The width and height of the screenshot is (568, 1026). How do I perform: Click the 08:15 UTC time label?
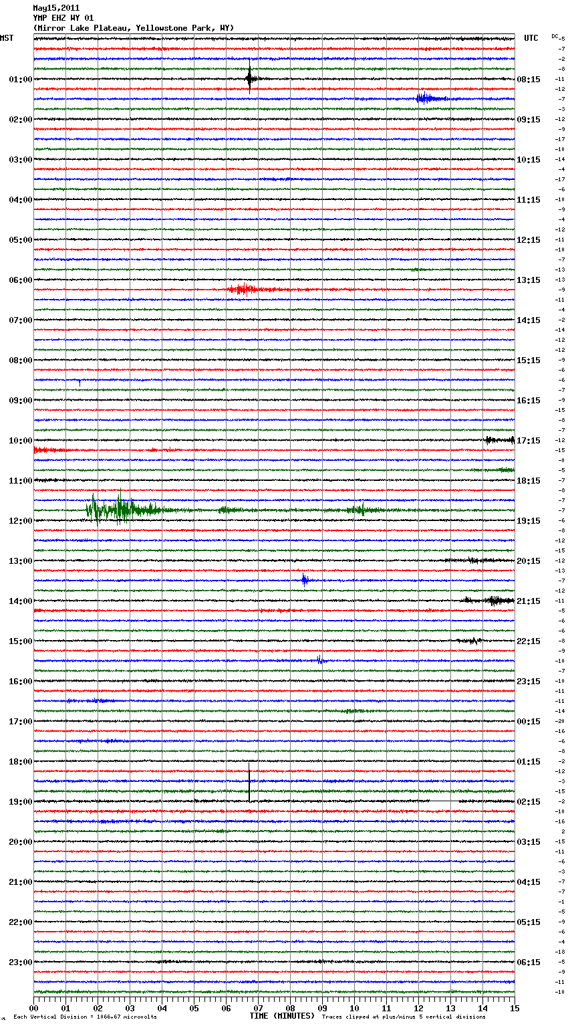tap(529, 80)
